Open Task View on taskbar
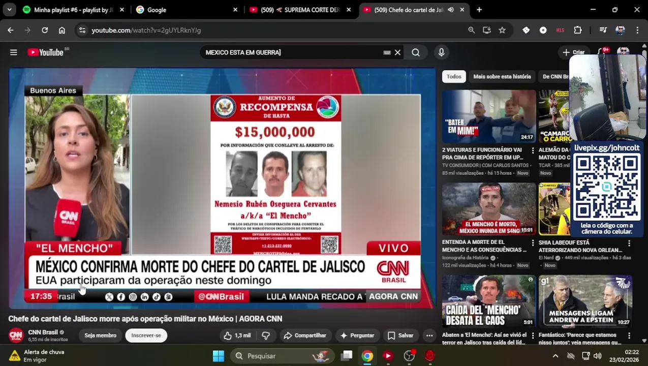648x366 pixels. [x=347, y=356]
